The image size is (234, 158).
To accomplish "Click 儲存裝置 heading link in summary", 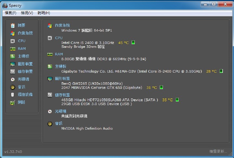I will [62, 95].
